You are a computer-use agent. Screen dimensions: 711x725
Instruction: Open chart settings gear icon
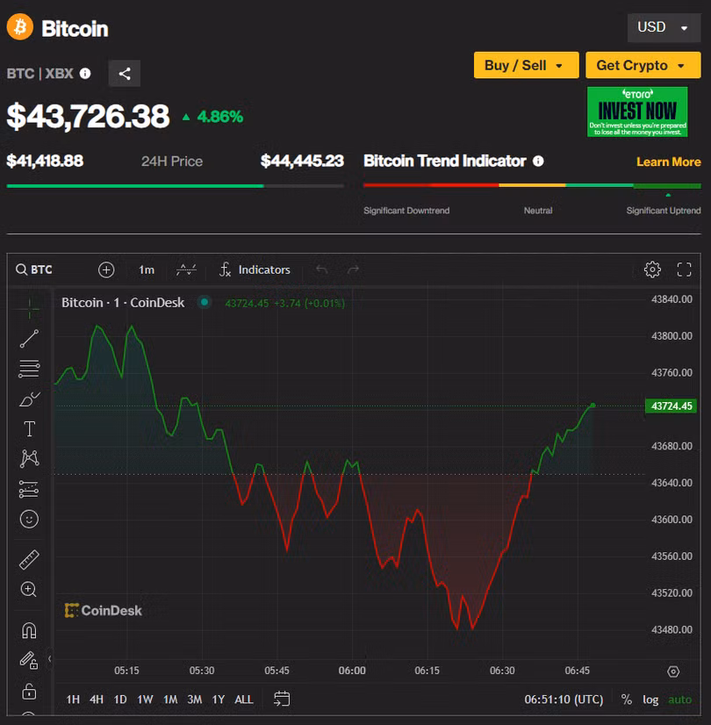coord(652,269)
